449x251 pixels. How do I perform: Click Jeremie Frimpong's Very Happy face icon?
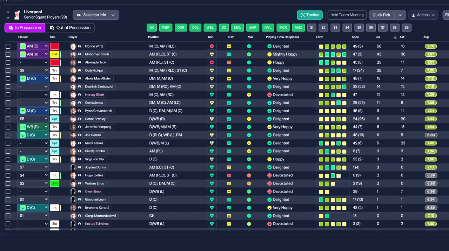tap(269, 127)
